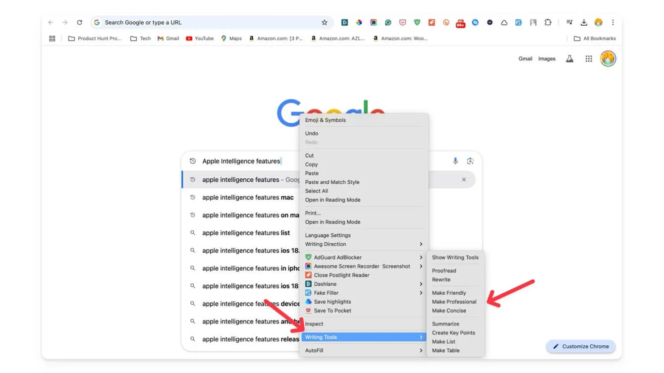The image size is (664, 373).
Task: Open the Gmail bookmark
Action: 168,38
